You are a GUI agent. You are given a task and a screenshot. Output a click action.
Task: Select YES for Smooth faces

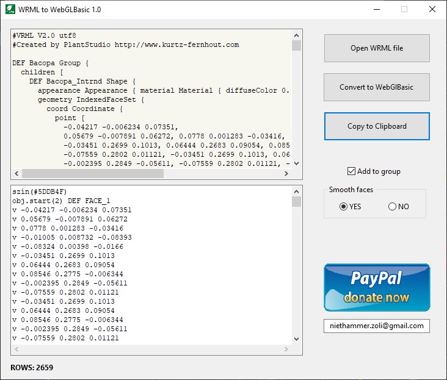coord(344,206)
